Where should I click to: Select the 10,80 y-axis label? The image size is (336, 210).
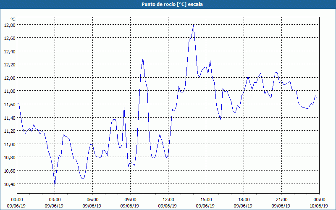(x=10, y=157)
